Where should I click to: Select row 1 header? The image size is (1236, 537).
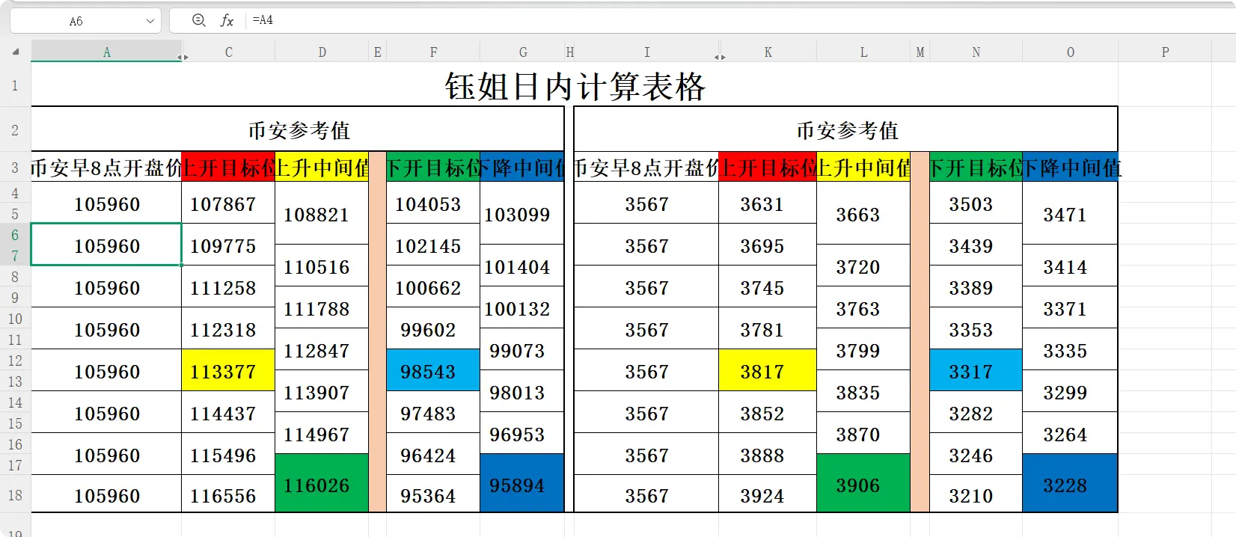15,85
